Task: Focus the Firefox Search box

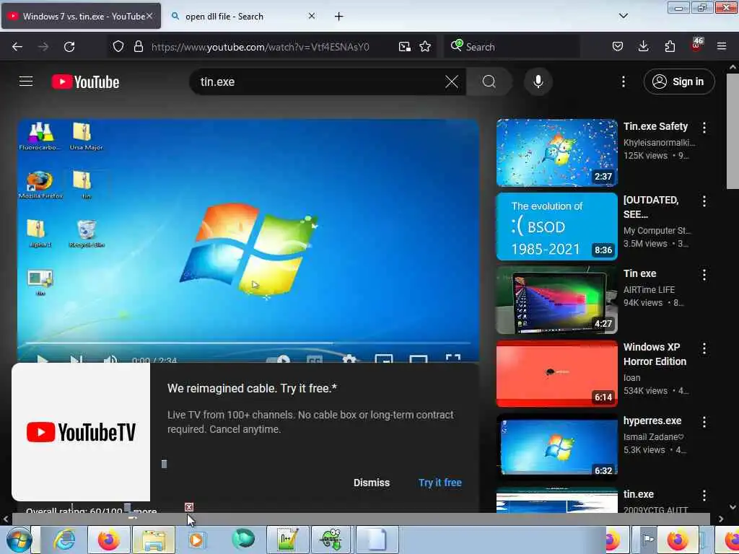Action: coord(512,47)
